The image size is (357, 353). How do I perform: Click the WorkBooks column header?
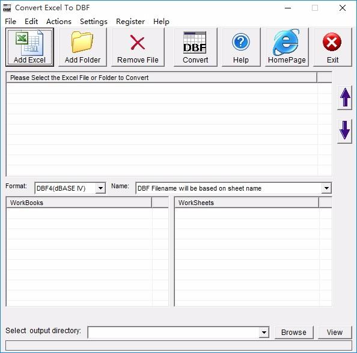point(79,203)
